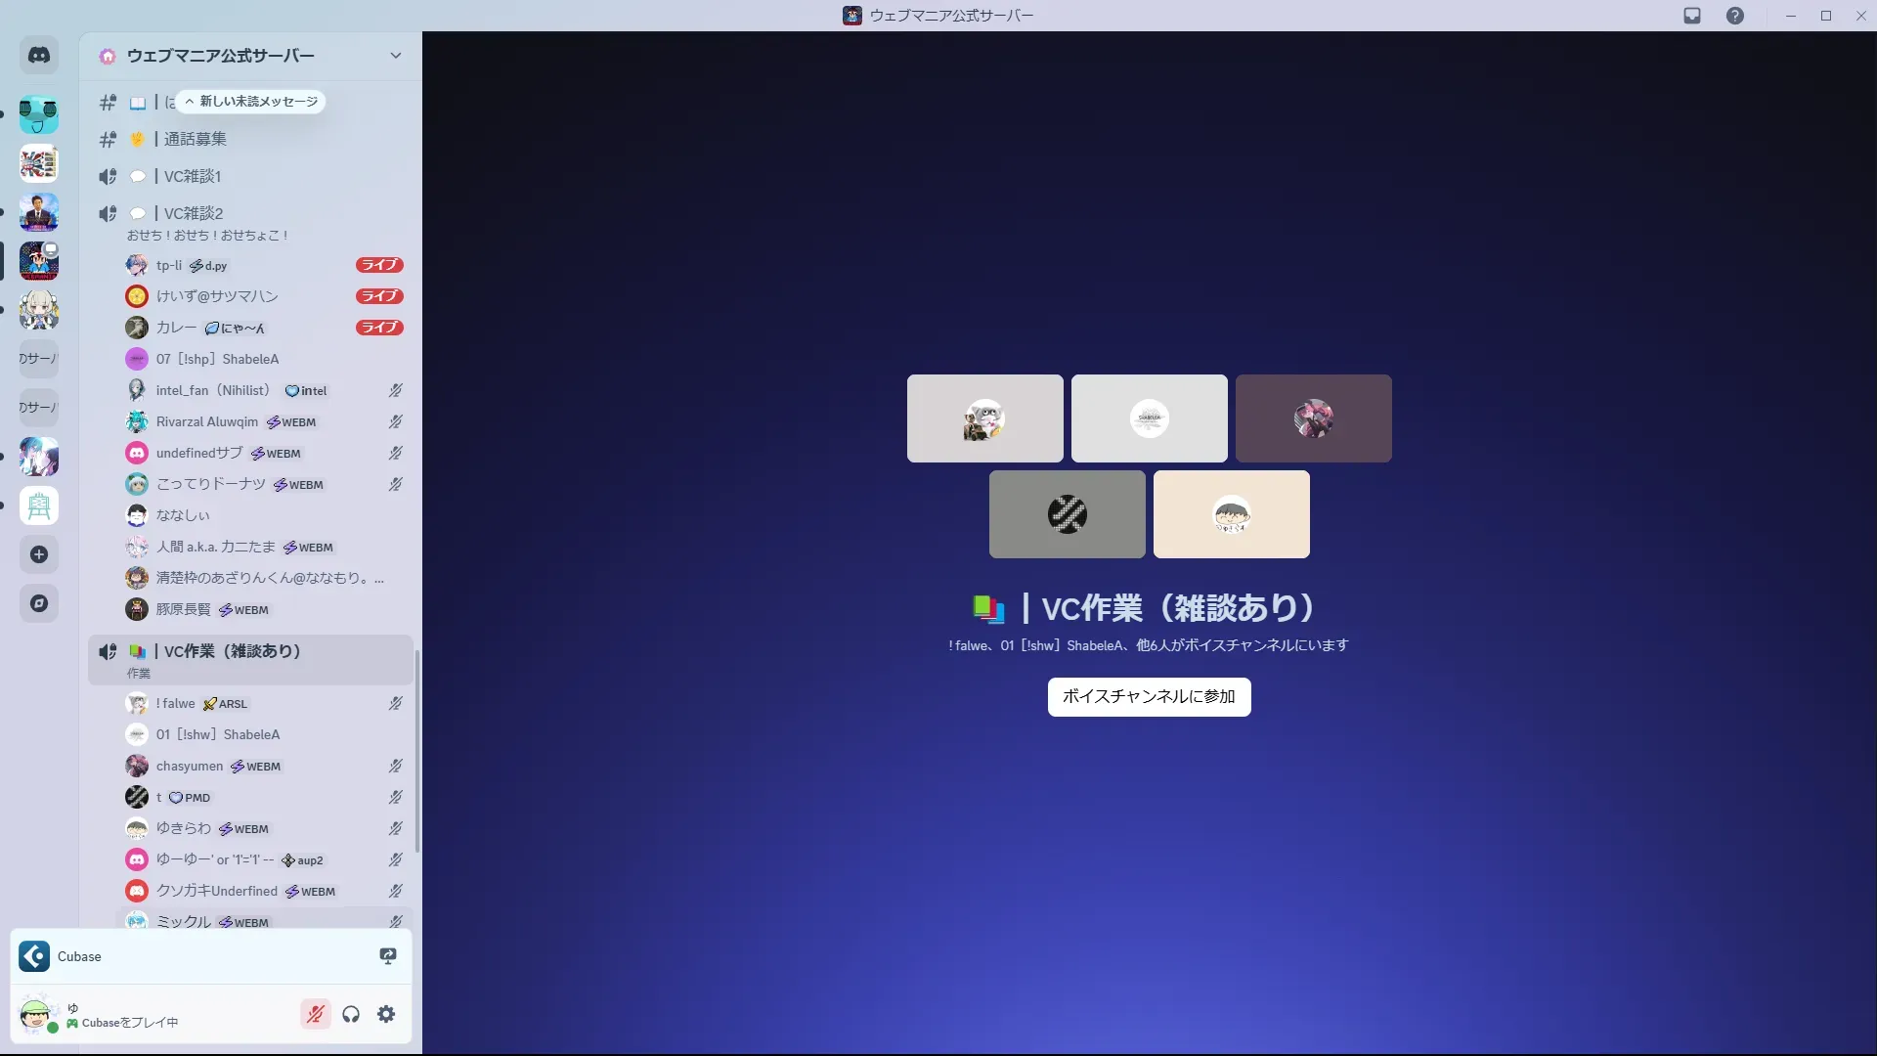The image size is (1877, 1056).
Task: Click the Help question mark icon
Action: click(1734, 16)
